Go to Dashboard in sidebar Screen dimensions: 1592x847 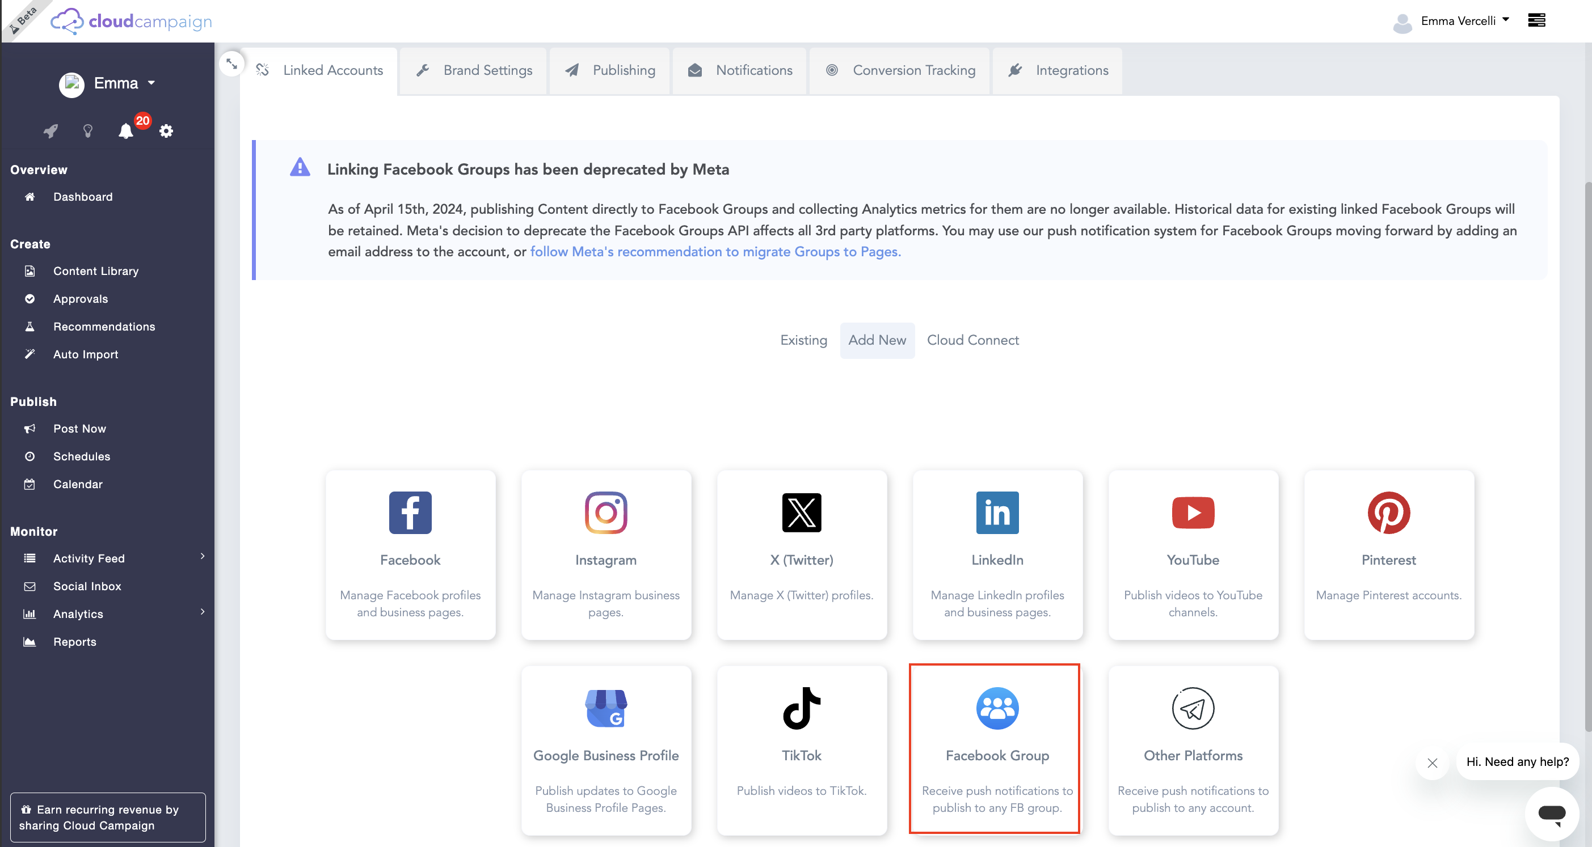tap(83, 197)
